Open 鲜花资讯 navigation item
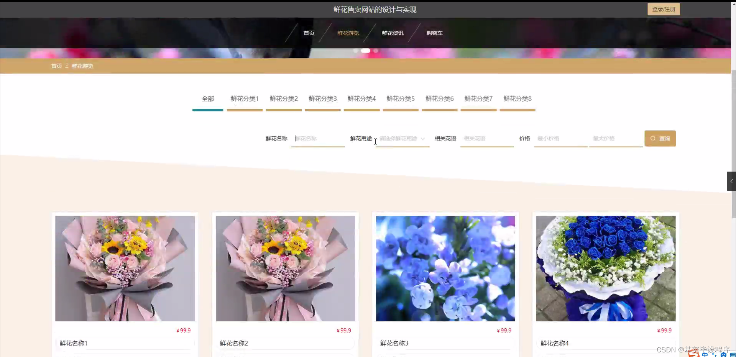This screenshot has height=357, width=736. point(393,33)
